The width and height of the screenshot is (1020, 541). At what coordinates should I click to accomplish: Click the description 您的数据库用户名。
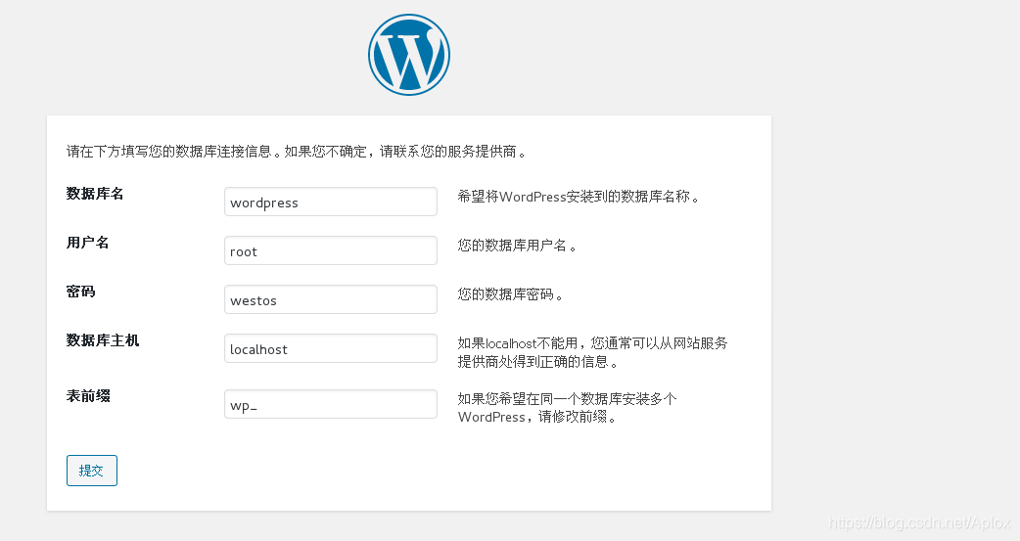point(517,246)
